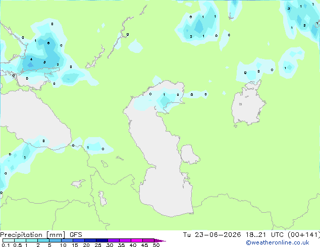Click the '50' legend scale label
Viewport: 320px width, 247px height.
[156, 245]
